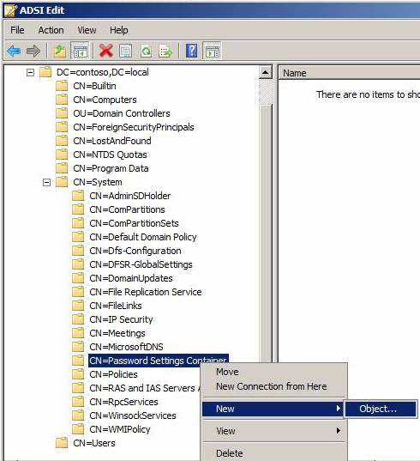
Task: Click the tree pane scroll up arrow
Action: (266, 72)
